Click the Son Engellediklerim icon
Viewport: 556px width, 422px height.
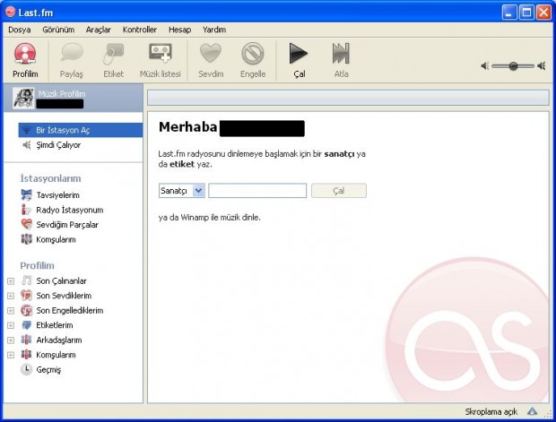coord(27,310)
